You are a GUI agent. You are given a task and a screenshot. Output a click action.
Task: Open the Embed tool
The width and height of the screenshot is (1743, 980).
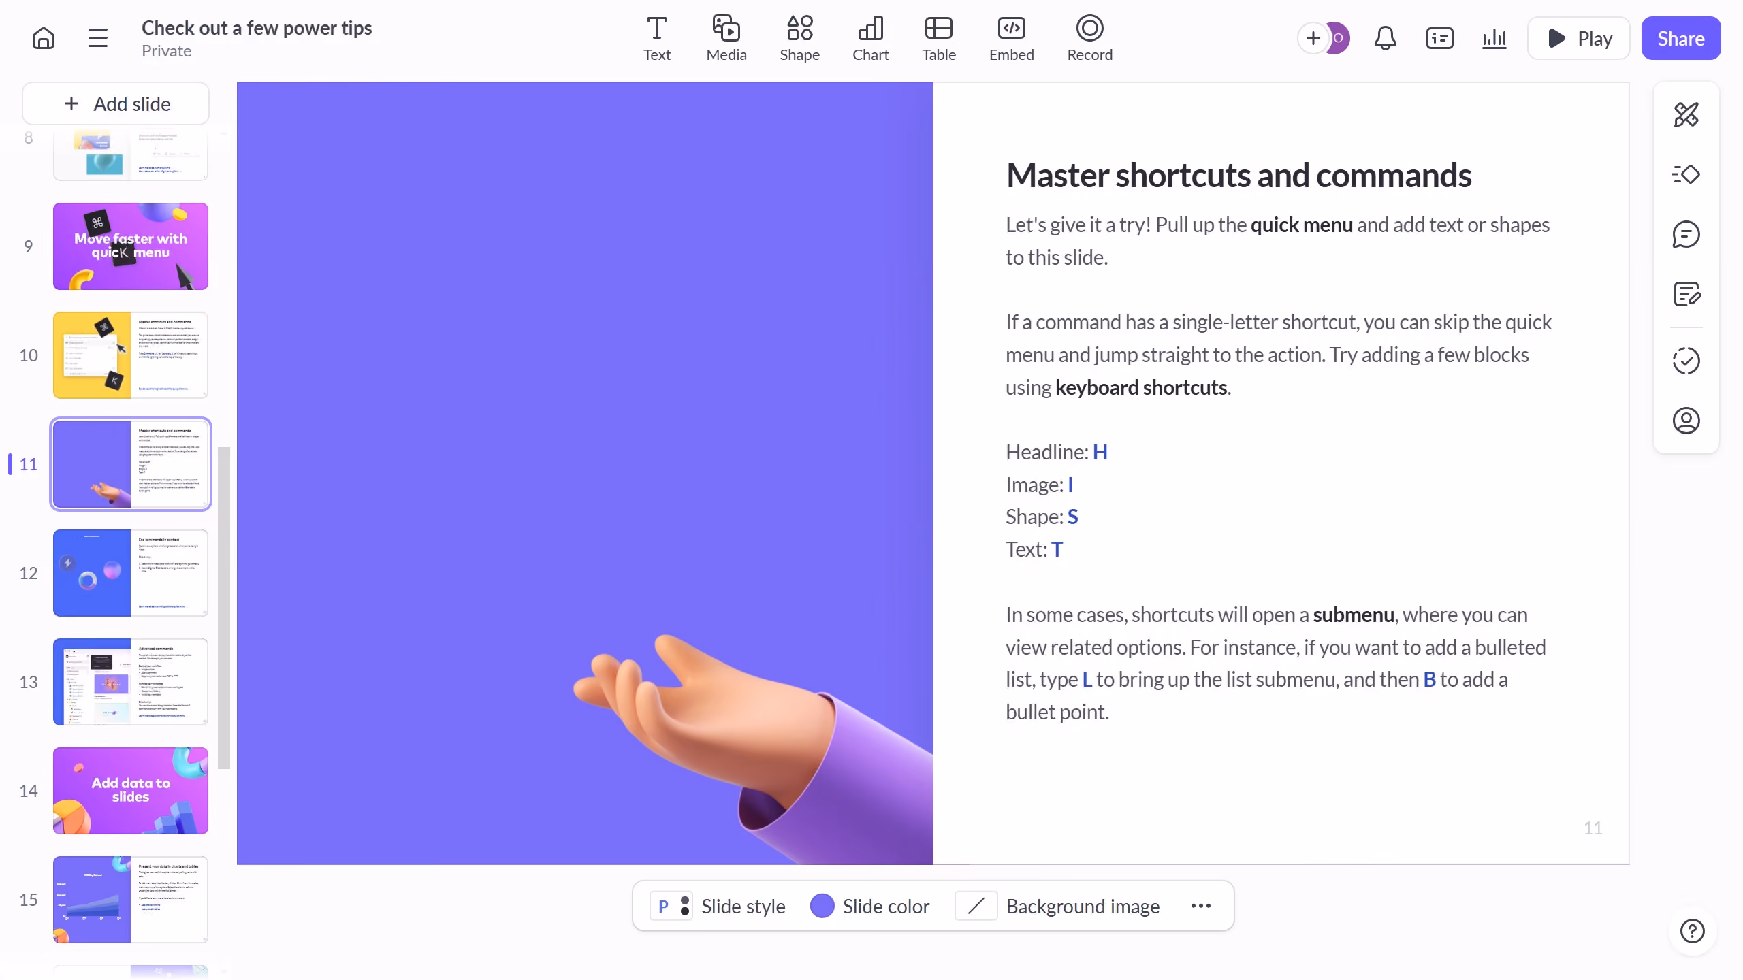[x=1012, y=39]
